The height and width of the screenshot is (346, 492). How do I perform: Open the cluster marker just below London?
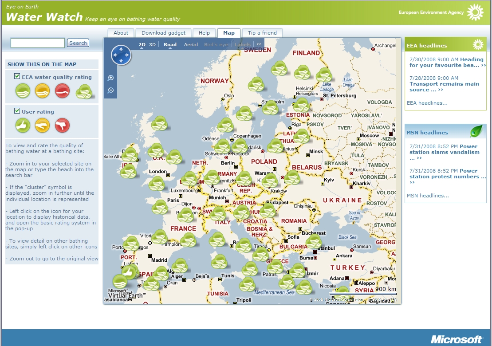click(157, 183)
